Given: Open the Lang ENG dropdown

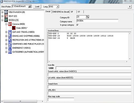Looking at the screenshot, I should click(x=58, y=7).
